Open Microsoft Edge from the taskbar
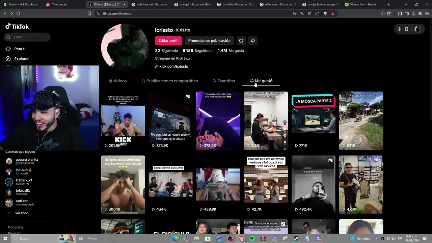The image size is (432, 243). 175,239
